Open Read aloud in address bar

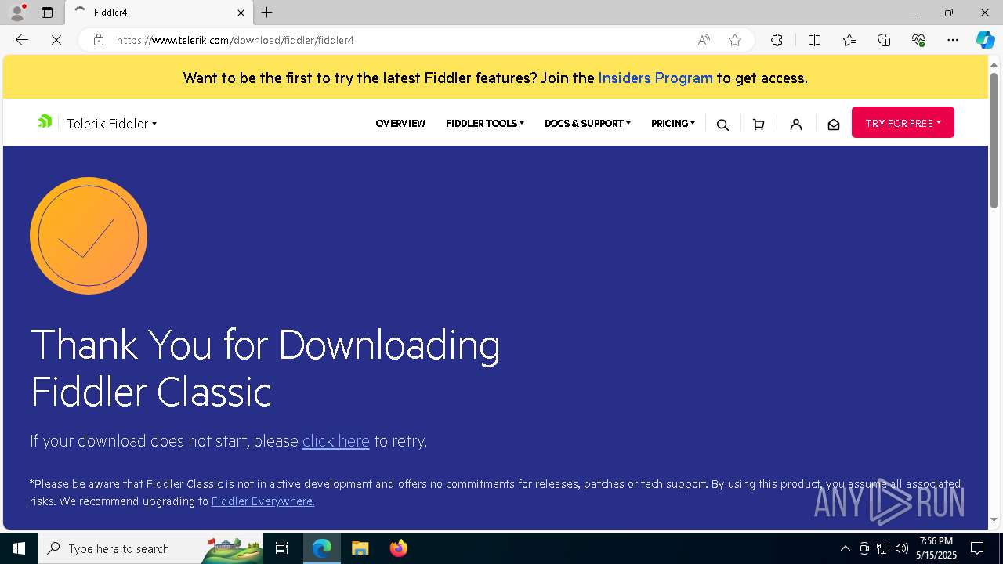(x=704, y=40)
